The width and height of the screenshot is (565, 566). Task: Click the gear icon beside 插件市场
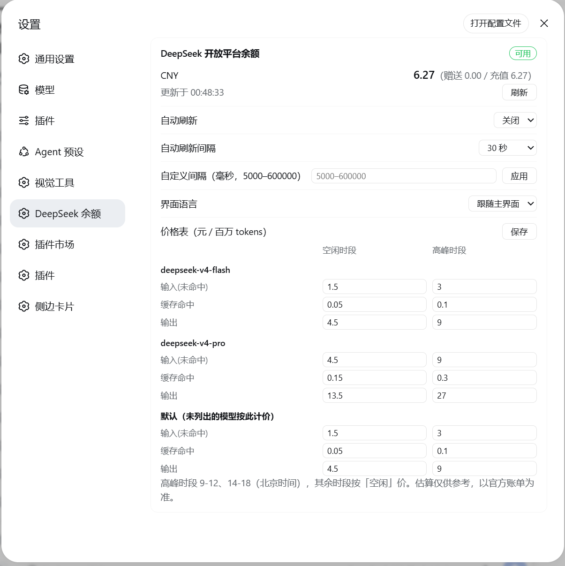(24, 244)
